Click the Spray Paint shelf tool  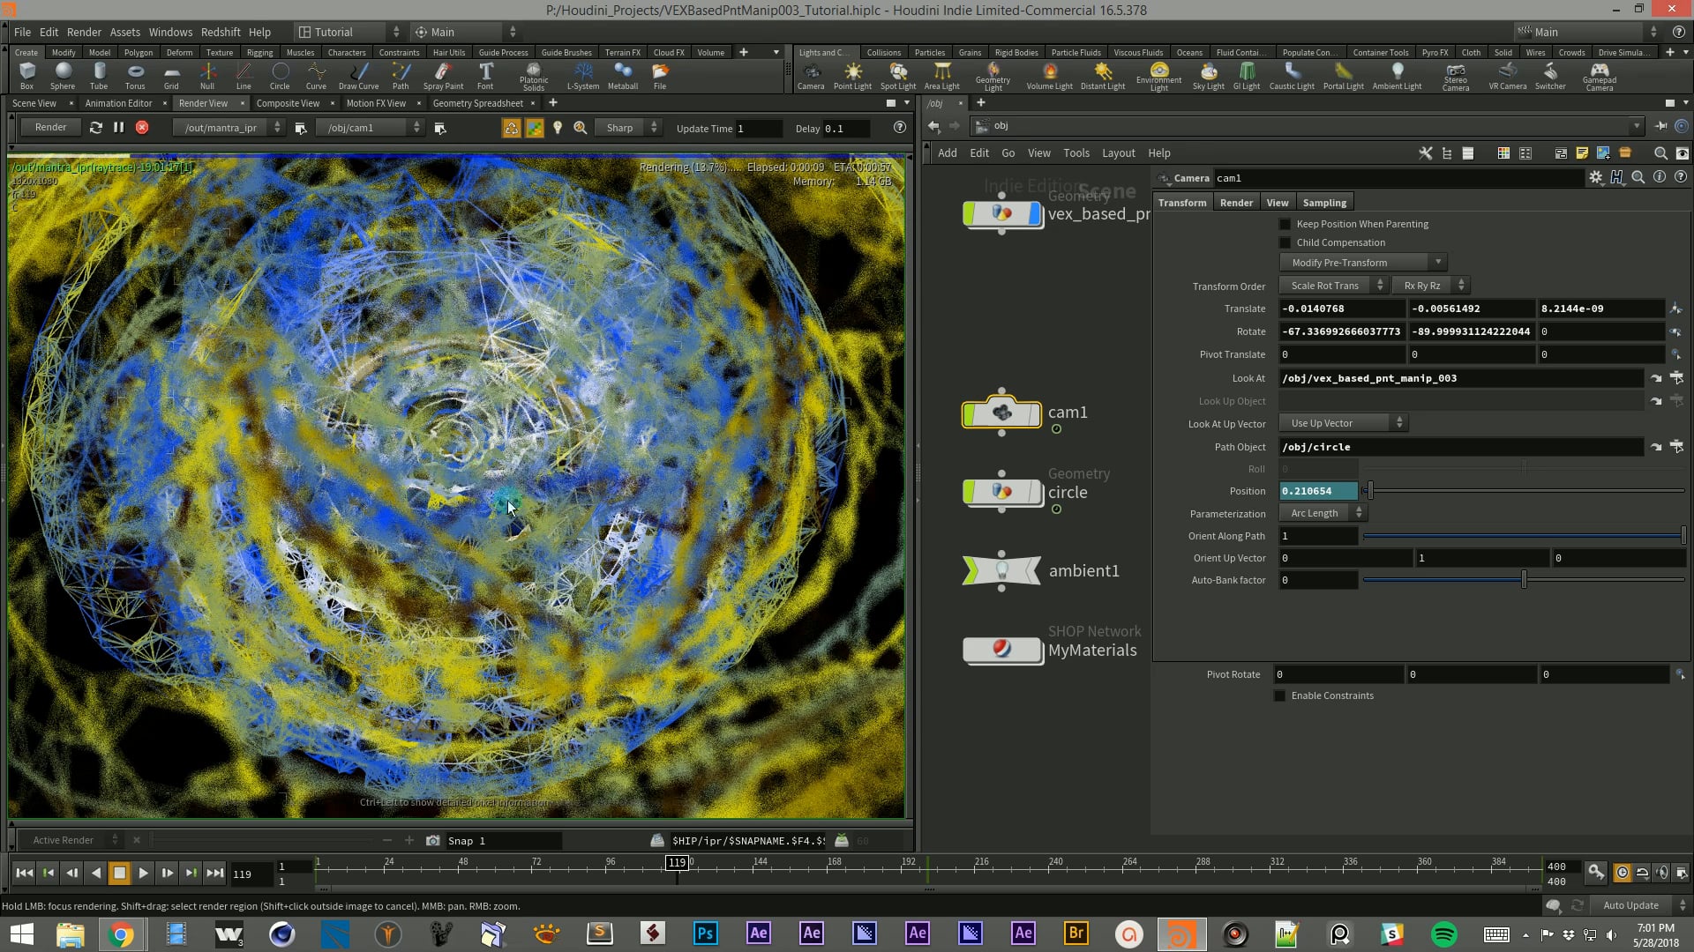coord(443,74)
